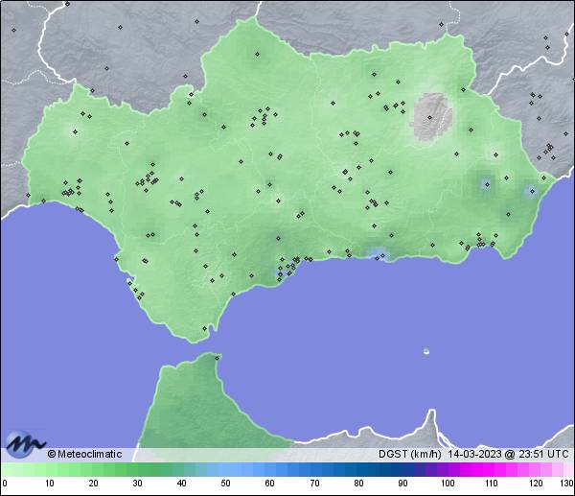Pick the light blue legend color above 50
This screenshot has width=575, height=496.
coord(224,469)
